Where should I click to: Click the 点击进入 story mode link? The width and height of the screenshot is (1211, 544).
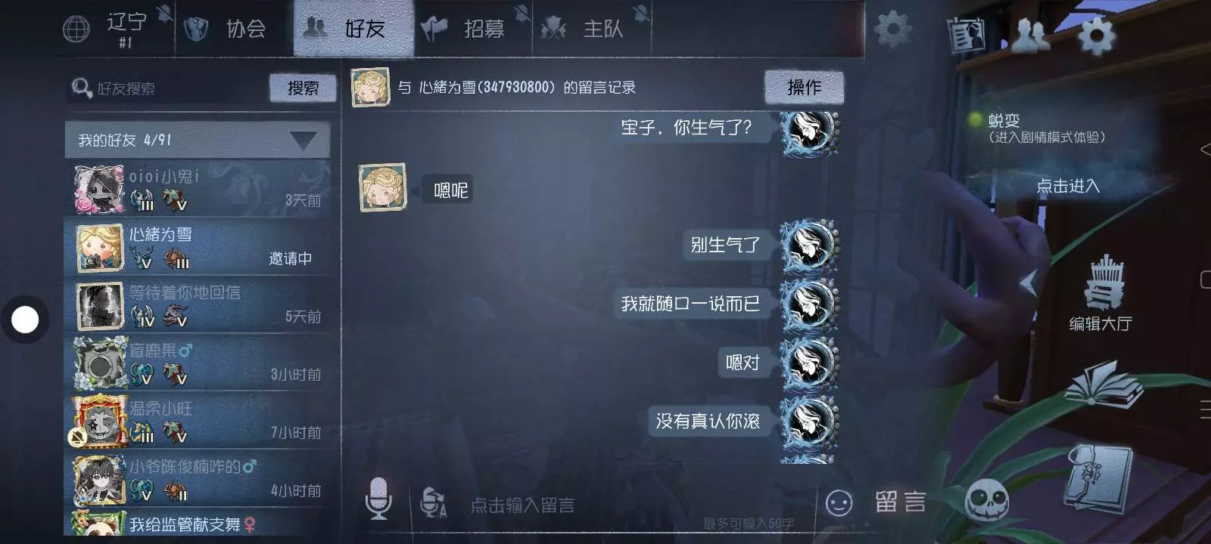coord(1067,186)
